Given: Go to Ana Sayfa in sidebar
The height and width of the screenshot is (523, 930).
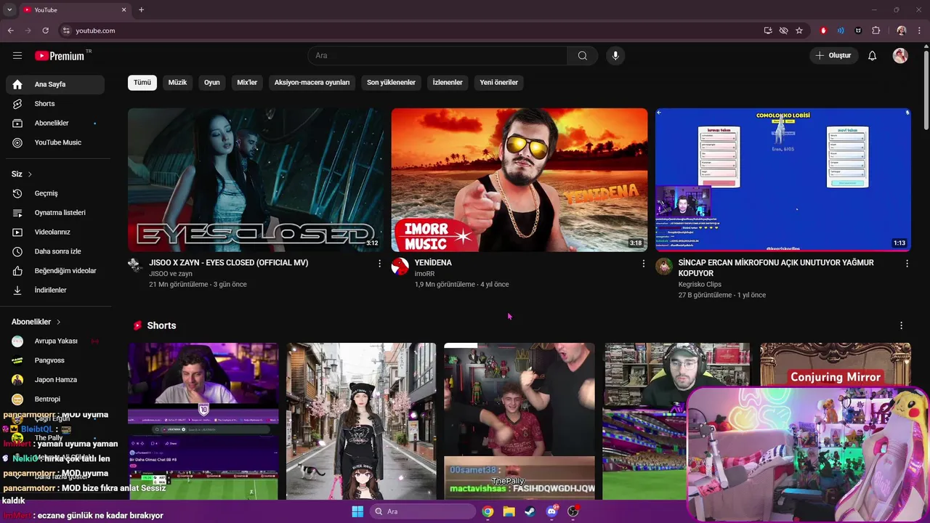Looking at the screenshot, I should [x=55, y=84].
